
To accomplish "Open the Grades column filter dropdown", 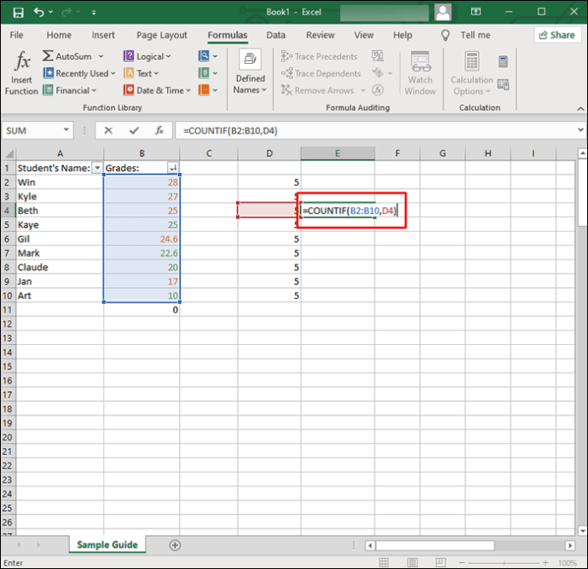I will (174, 168).
